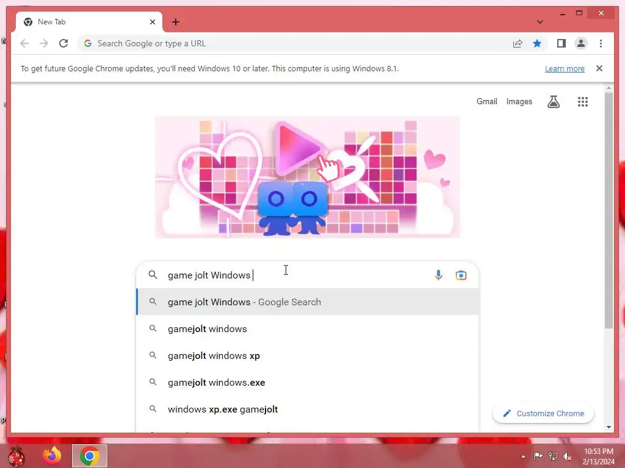Click the Google search box text field

(x=297, y=275)
